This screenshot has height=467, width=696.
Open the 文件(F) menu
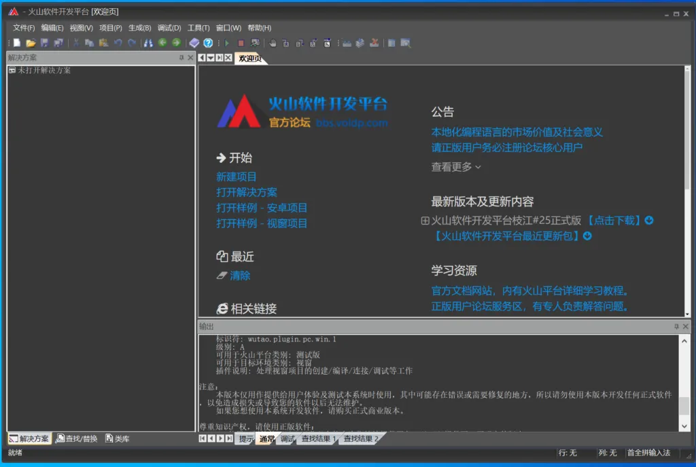coord(24,28)
